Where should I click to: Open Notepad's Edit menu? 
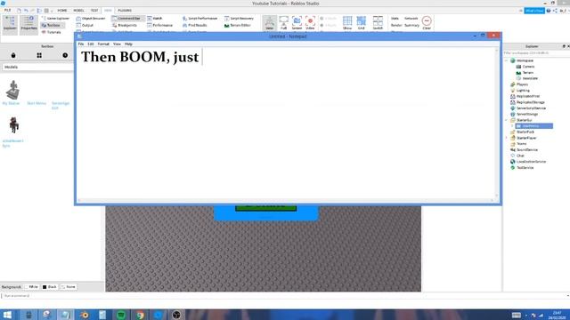[x=91, y=44]
